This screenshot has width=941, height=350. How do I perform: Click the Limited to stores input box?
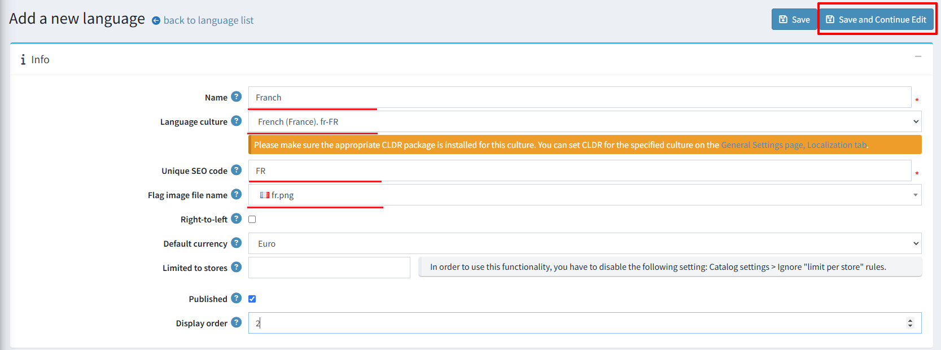[329, 268]
